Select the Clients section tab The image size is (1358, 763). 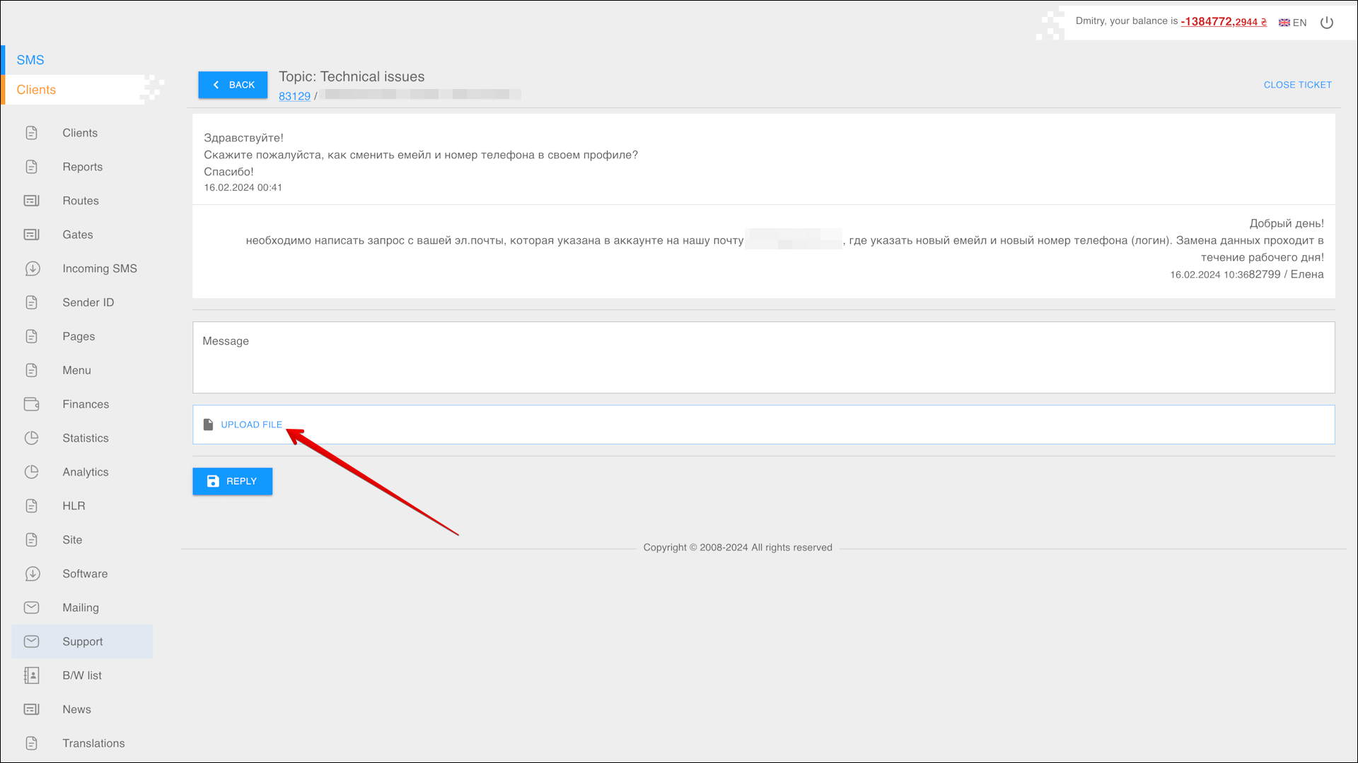tap(36, 90)
